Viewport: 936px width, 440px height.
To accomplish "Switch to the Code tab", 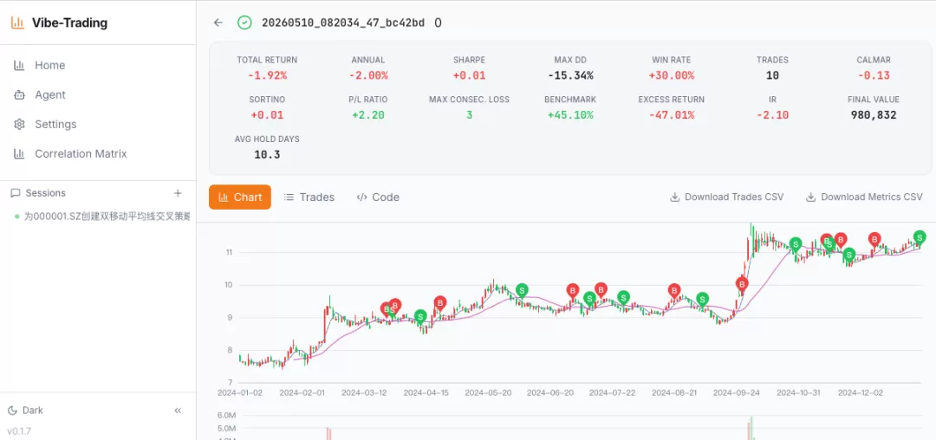I will point(378,197).
